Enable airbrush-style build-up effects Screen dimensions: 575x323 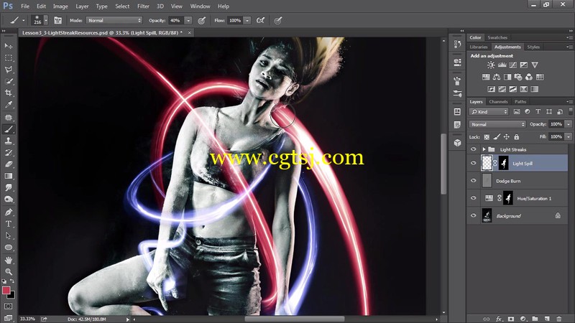tap(260, 21)
